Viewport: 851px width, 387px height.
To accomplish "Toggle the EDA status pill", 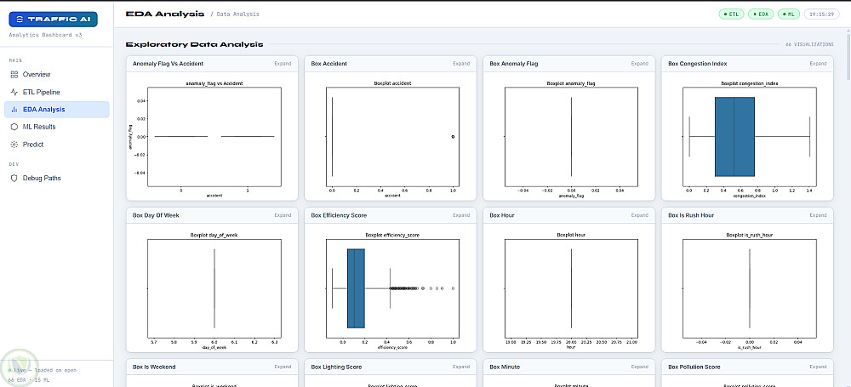I will click(x=761, y=14).
